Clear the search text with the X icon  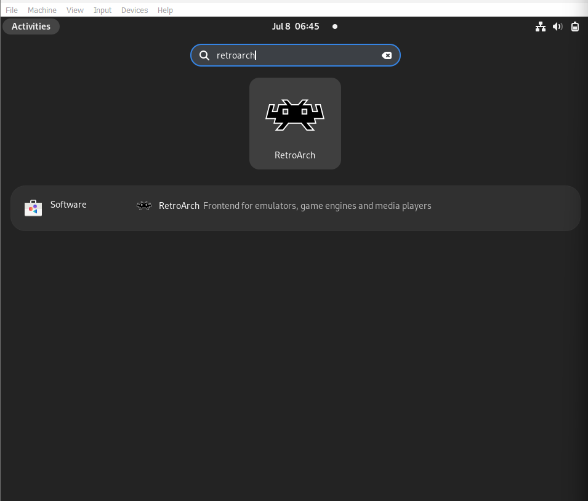click(x=387, y=55)
